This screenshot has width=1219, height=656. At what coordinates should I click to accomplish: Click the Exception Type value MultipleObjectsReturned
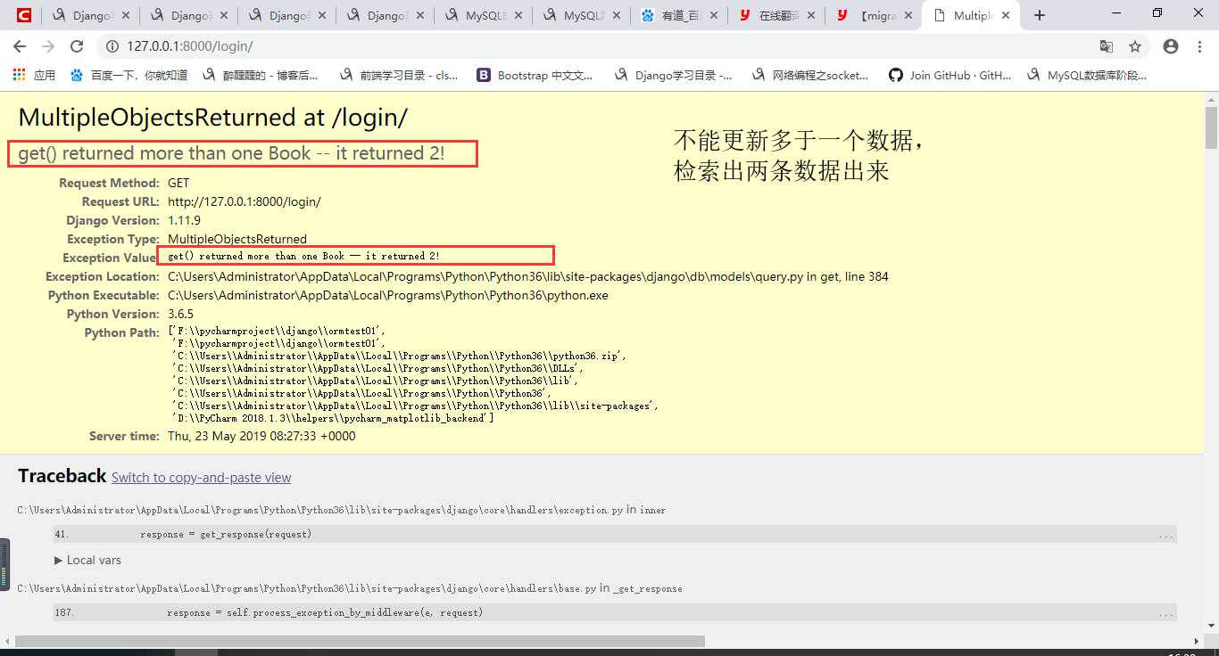tap(237, 239)
